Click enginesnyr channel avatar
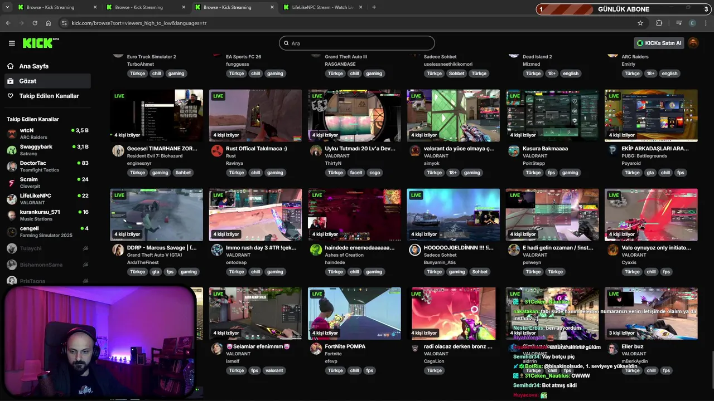 [118, 151]
